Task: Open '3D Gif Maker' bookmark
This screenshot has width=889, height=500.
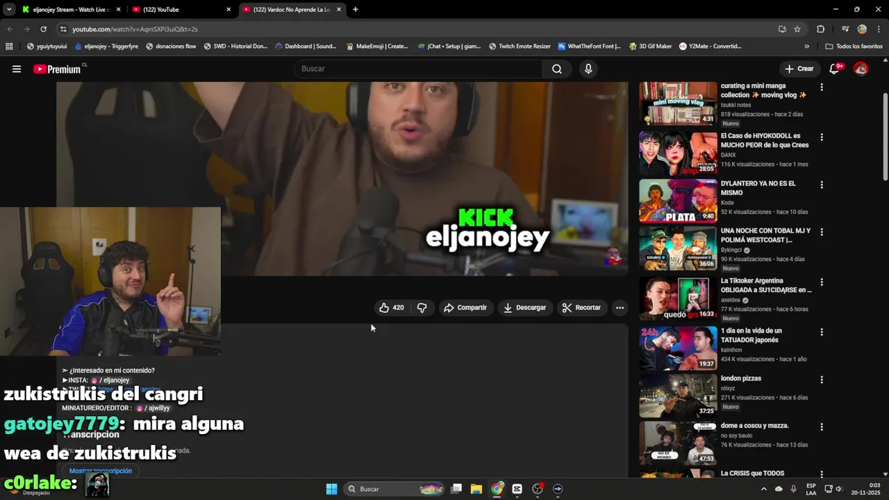Action: click(651, 47)
